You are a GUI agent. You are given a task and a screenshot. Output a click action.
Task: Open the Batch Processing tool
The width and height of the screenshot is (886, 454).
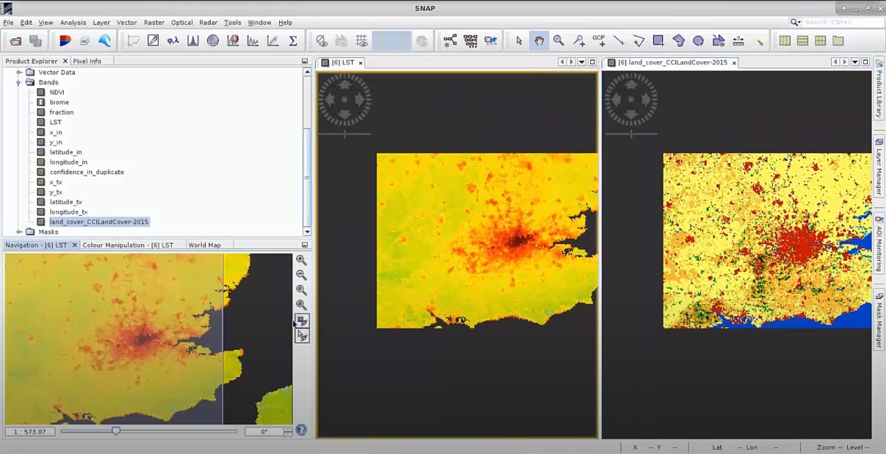(x=470, y=41)
